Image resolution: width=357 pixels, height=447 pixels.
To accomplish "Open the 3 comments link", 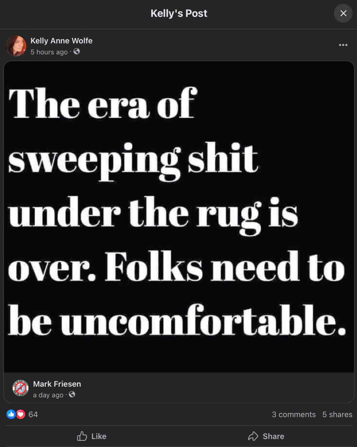I will pos(294,414).
